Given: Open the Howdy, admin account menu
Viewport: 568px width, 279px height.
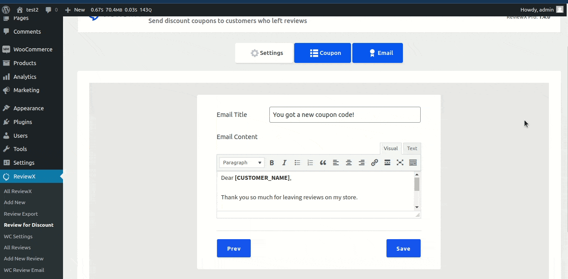Looking at the screenshot, I should coord(541,9).
